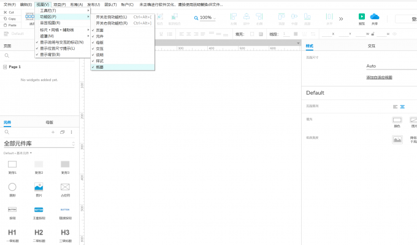Open the 项目(P) menu

click(59, 4)
